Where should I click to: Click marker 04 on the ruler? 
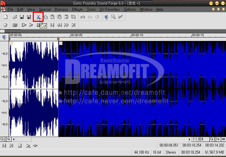tap(58, 39)
